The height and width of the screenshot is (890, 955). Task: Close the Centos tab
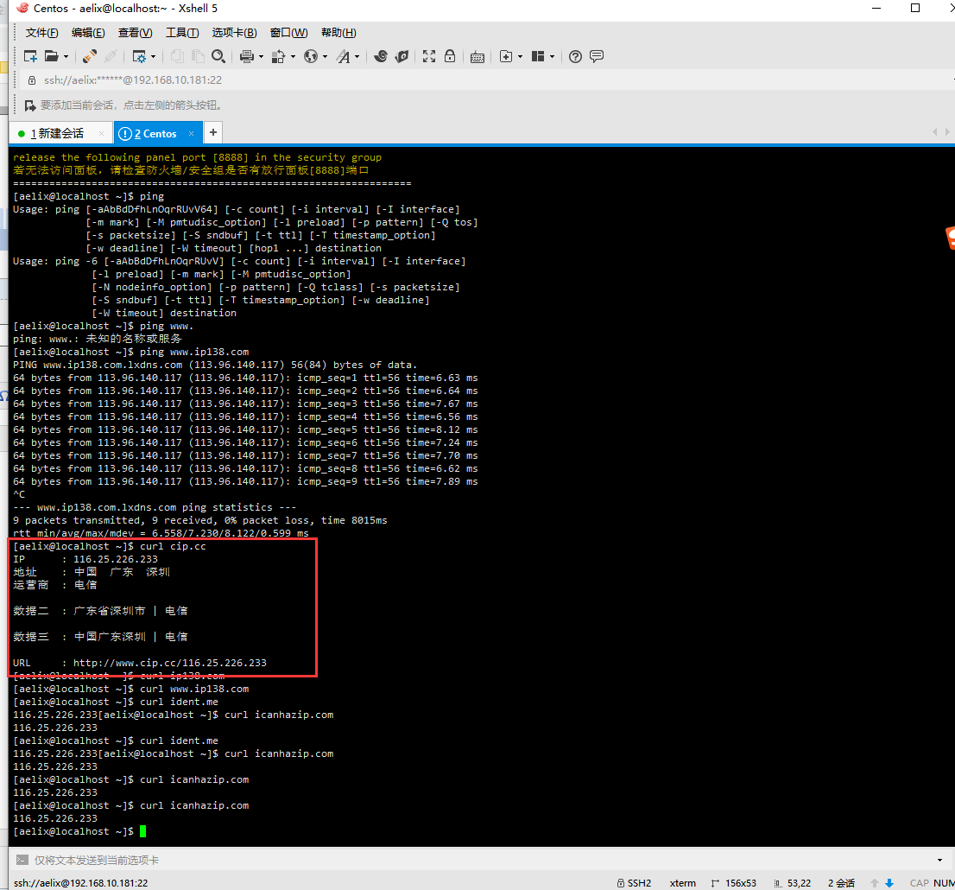click(191, 133)
